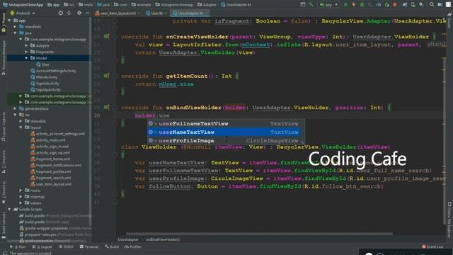Open the app run configuration dropdown
Screen dimensions: 453x255
[328, 4]
